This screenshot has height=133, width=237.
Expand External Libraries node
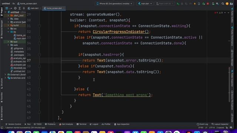click(5, 75)
